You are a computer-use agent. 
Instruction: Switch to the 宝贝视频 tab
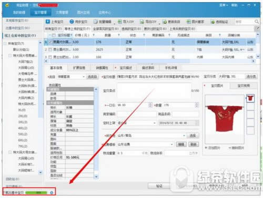pos(244,86)
